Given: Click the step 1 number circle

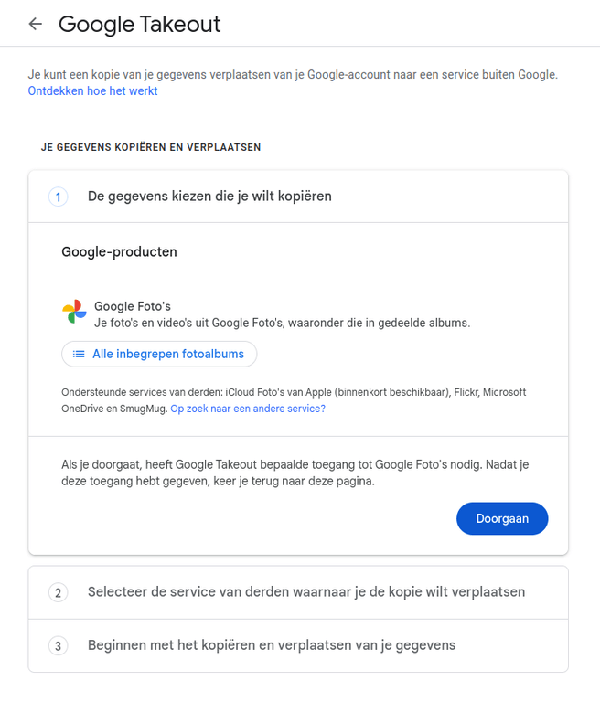Looking at the screenshot, I should pyautogui.click(x=58, y=197).
